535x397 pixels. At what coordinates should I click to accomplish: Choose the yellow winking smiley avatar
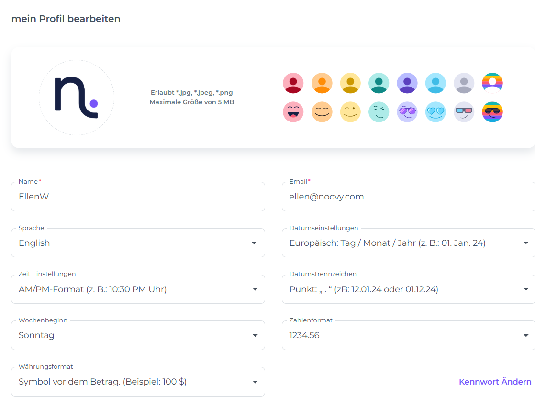[350, 112]
